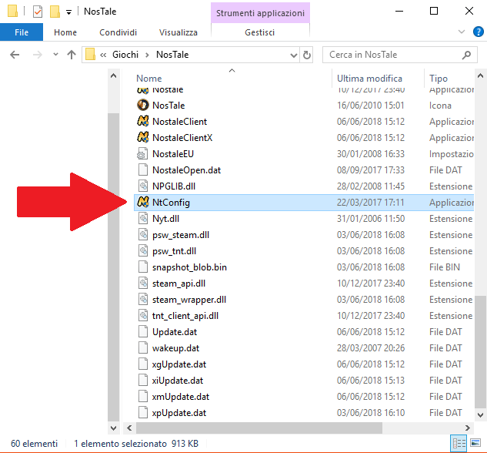Image resolution: width=487 pixels, height=453 pixels.
Task: Click the horizontal scroll right arrow
Action: [x=468, y=428]
